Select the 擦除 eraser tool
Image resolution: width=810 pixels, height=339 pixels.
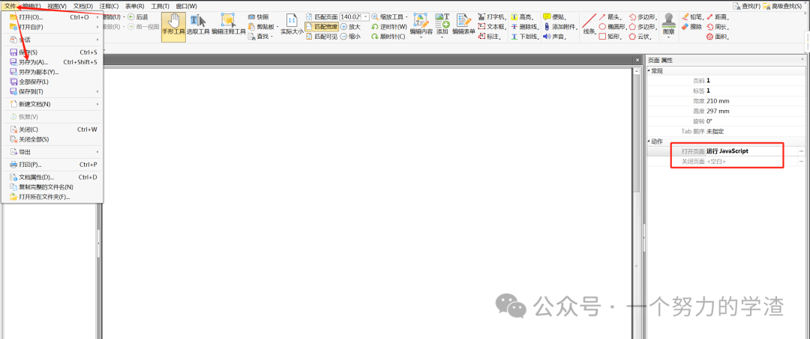tap(693, 27)
